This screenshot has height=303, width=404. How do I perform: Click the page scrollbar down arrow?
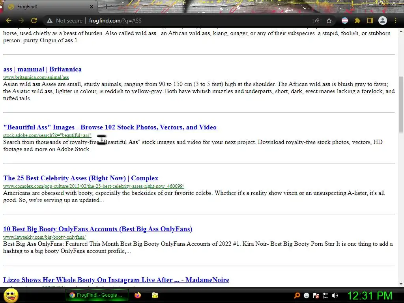pos(401,284)
